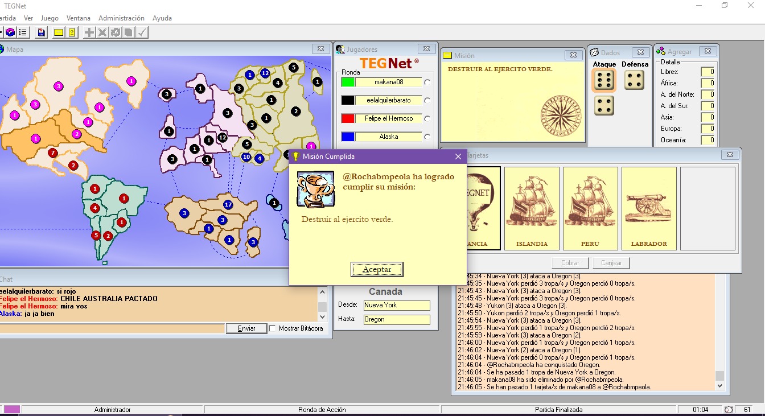Click the gray X toolbar icon
765x416 pixels.
pyautogui.click(x=102, y=32)
